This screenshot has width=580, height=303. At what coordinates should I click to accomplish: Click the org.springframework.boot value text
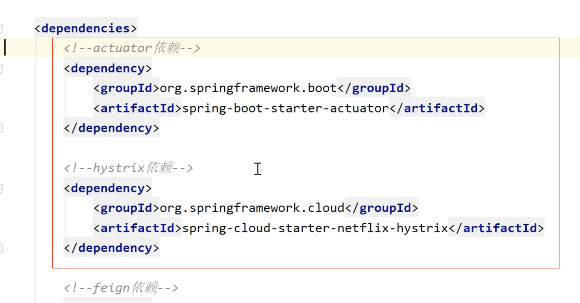(248, 88)
